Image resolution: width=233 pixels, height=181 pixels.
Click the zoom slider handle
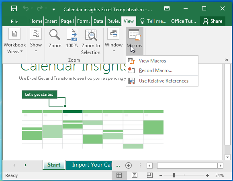point(174,175)
